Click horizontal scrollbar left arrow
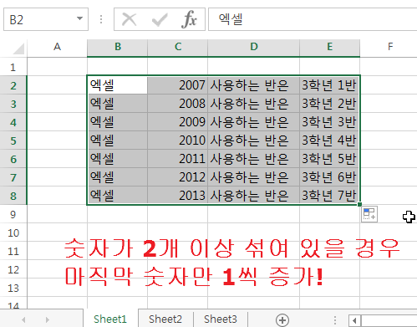Screen dimensions: 417x327 pyautogui.click(x=354, y=320)
